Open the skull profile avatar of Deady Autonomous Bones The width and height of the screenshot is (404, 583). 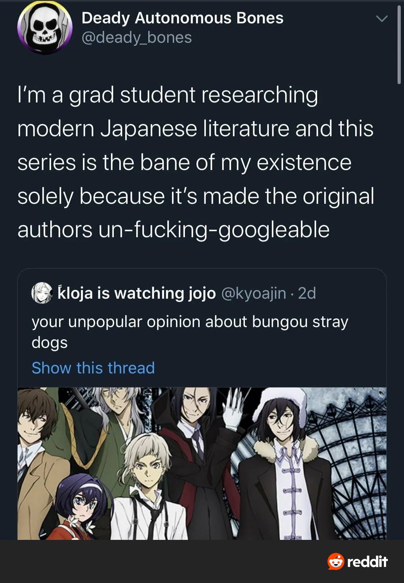[x=45, y=28]
